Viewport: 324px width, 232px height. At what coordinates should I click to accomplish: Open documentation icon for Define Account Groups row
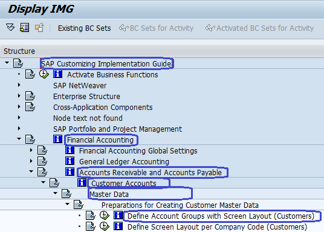point(91,216)
